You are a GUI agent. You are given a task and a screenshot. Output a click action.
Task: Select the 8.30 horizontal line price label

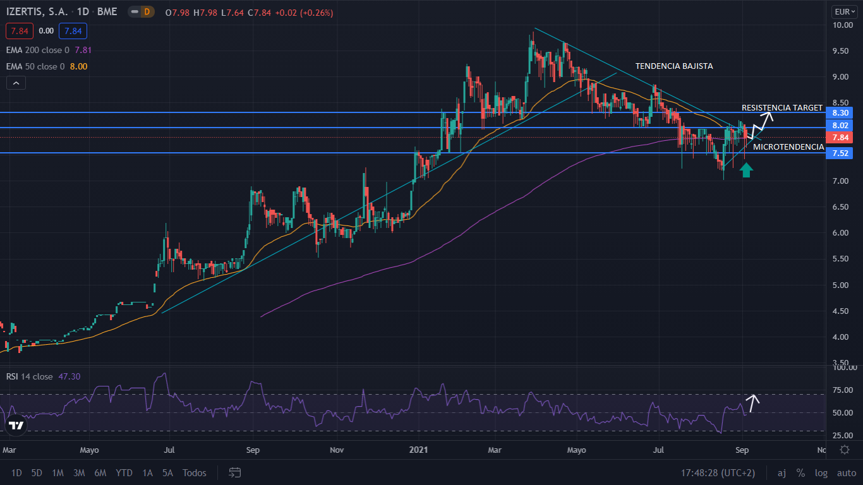coord(841,112)
